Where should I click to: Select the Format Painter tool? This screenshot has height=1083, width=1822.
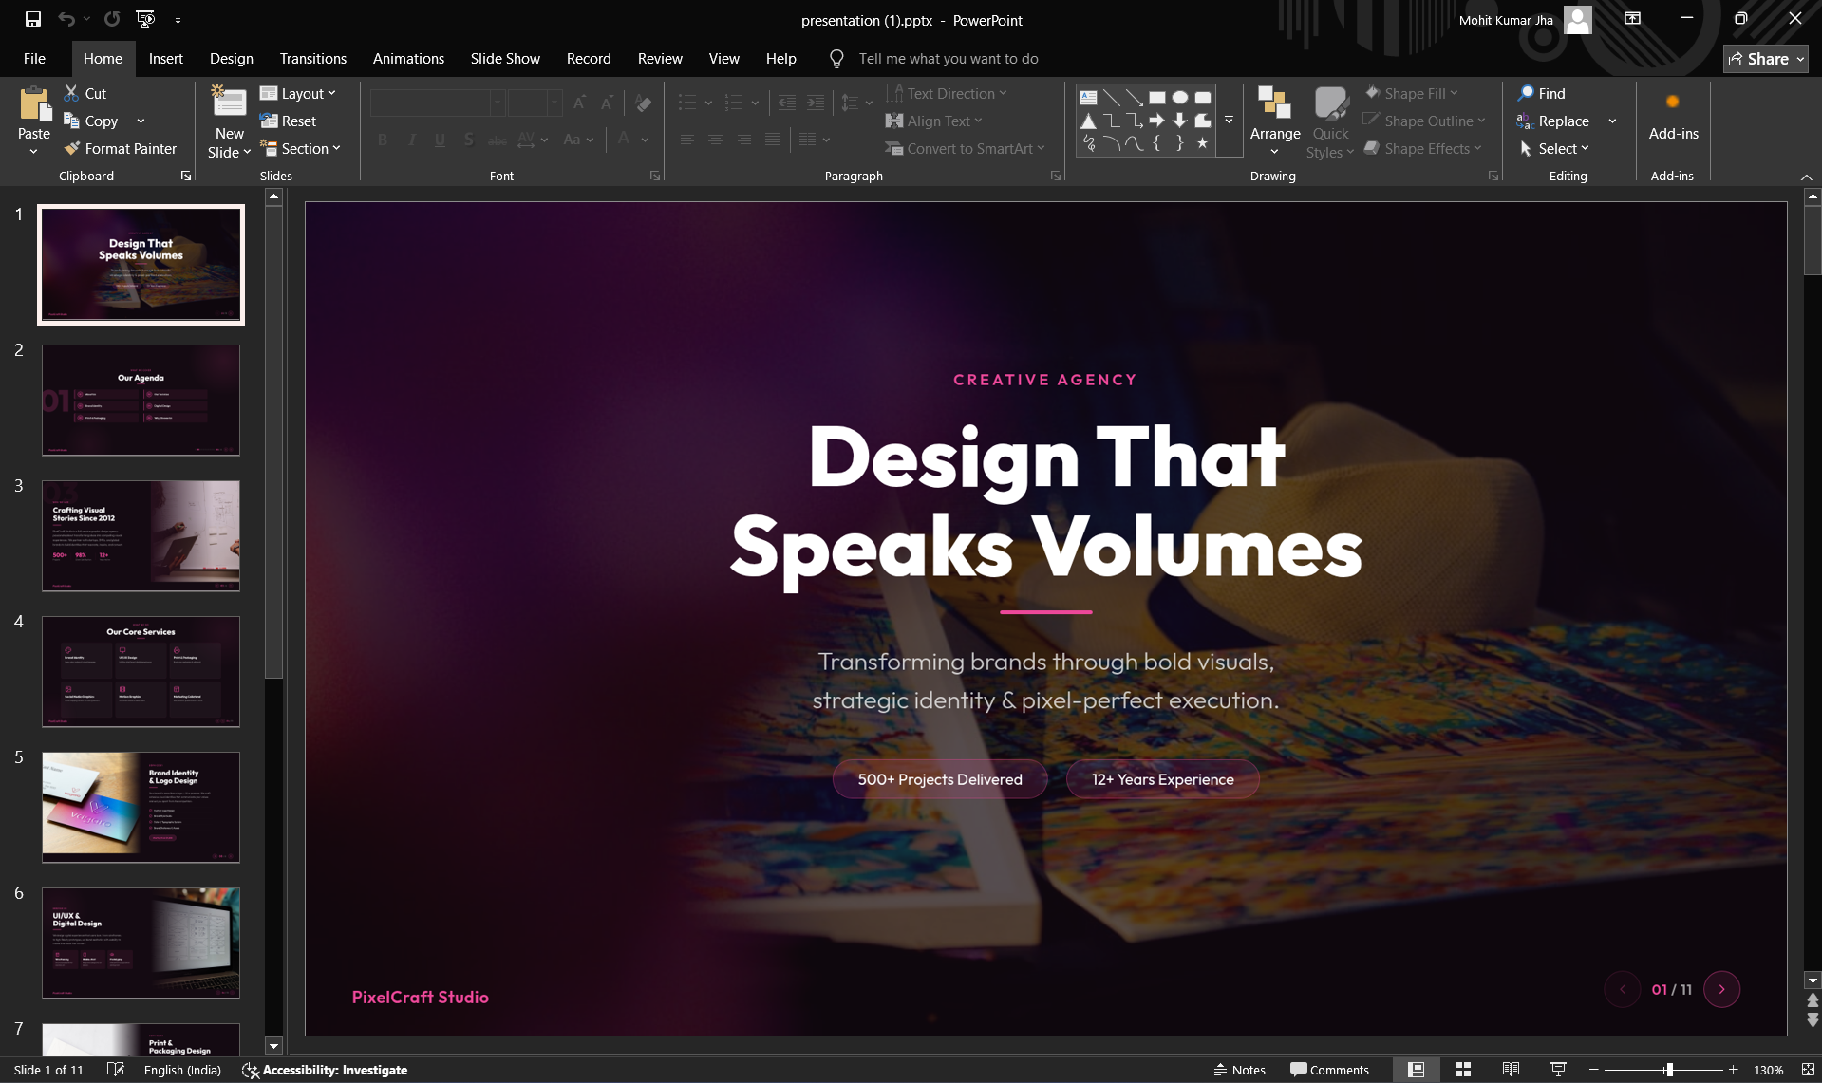click(120, 148)
